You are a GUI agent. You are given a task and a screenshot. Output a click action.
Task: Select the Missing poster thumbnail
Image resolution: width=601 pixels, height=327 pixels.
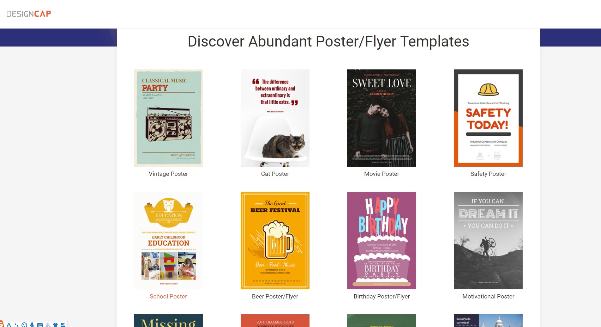tap(168, 321)
